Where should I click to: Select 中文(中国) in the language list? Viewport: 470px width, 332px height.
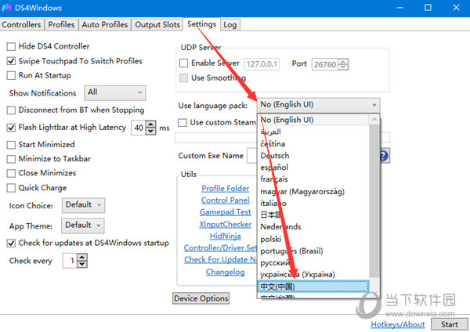[313, 287]
